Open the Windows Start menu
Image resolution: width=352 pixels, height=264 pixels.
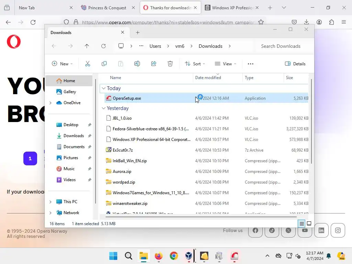click(113, 256)
